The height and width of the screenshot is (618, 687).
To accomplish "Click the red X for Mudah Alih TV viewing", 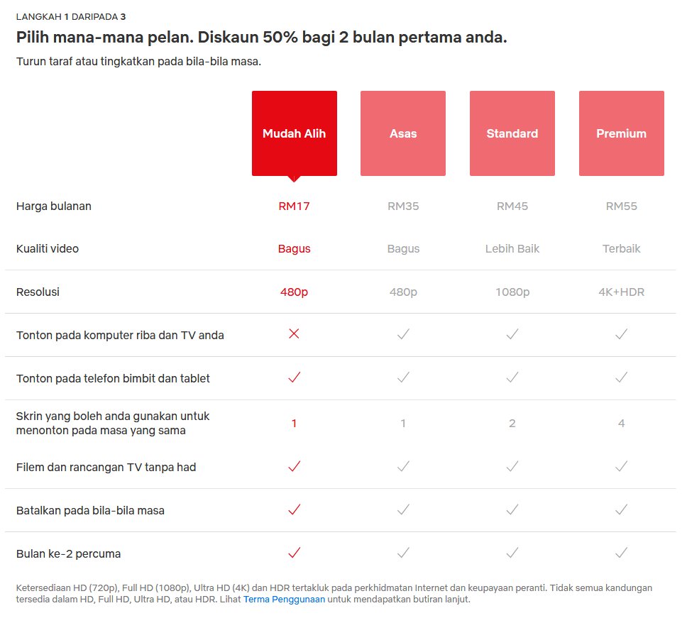I will point(294,334).
